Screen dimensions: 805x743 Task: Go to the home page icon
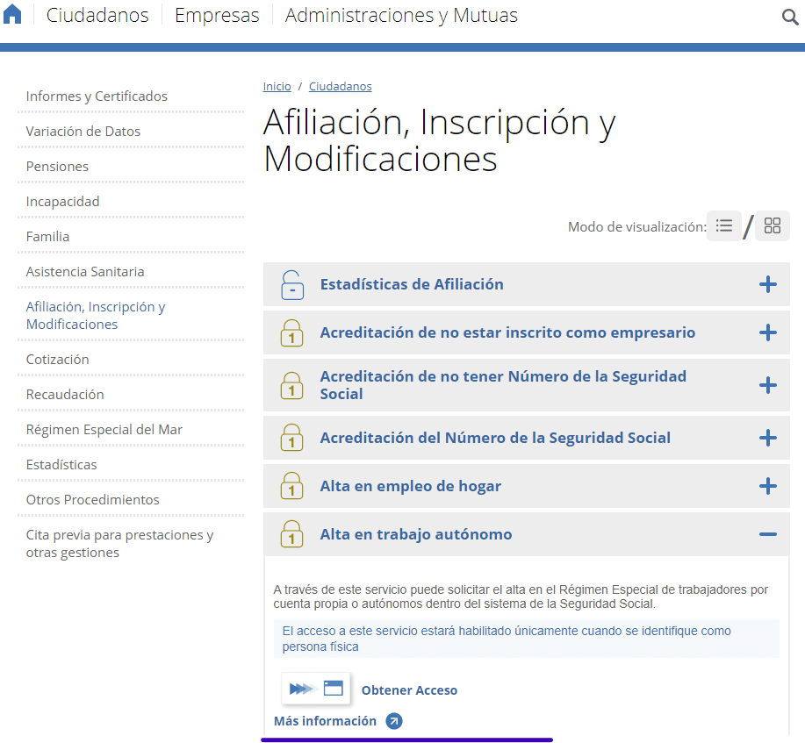[12, 14]
